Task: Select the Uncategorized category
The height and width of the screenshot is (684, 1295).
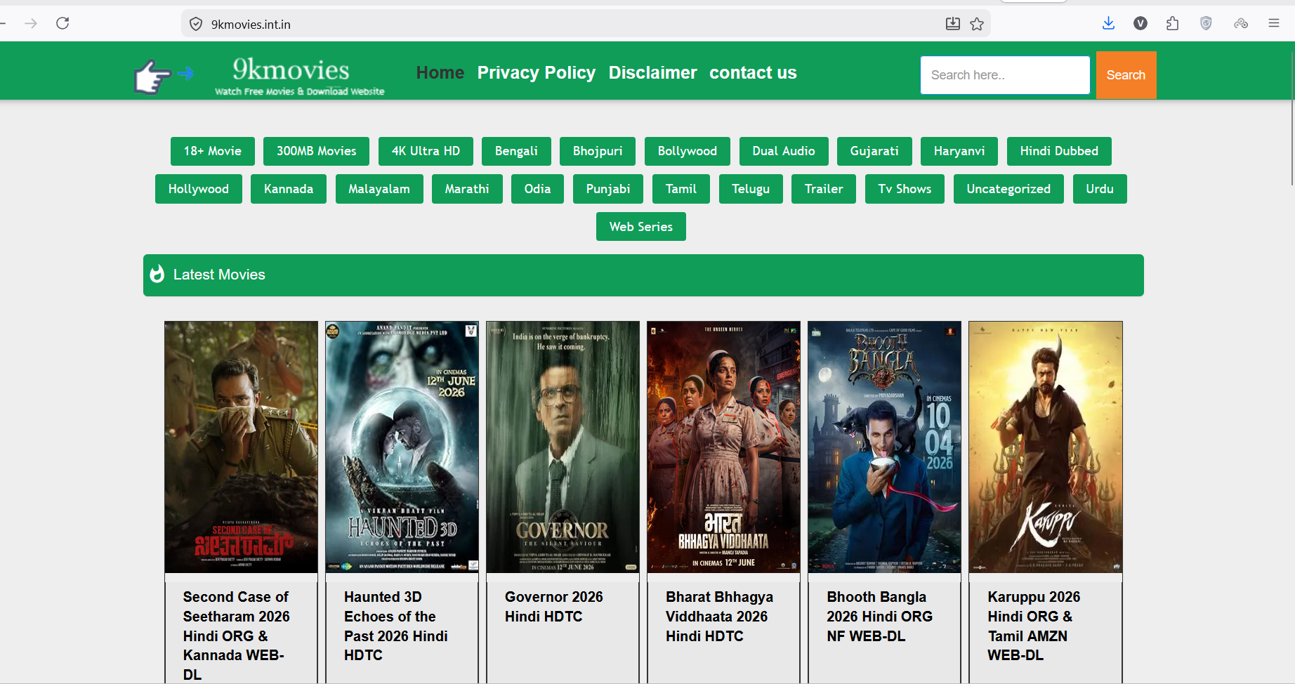Action: pyautogui.click(x=1008, y=189)
